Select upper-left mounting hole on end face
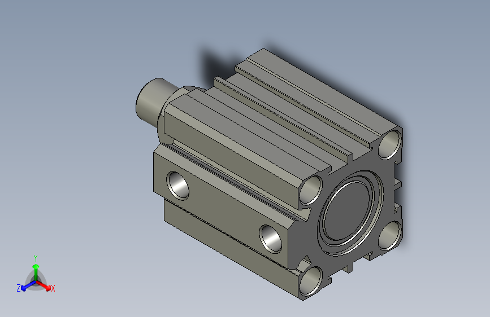 pos(311,190)
